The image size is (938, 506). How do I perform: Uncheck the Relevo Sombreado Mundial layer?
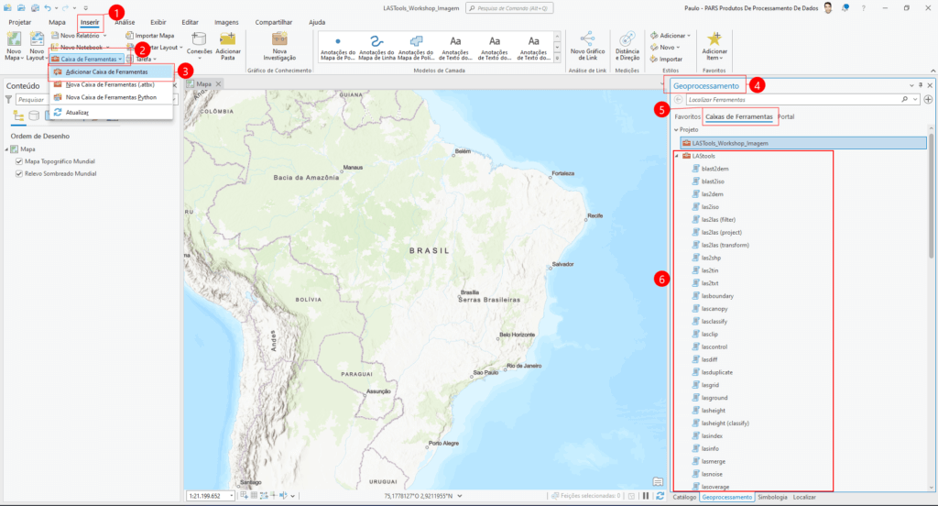coord(19,173)
